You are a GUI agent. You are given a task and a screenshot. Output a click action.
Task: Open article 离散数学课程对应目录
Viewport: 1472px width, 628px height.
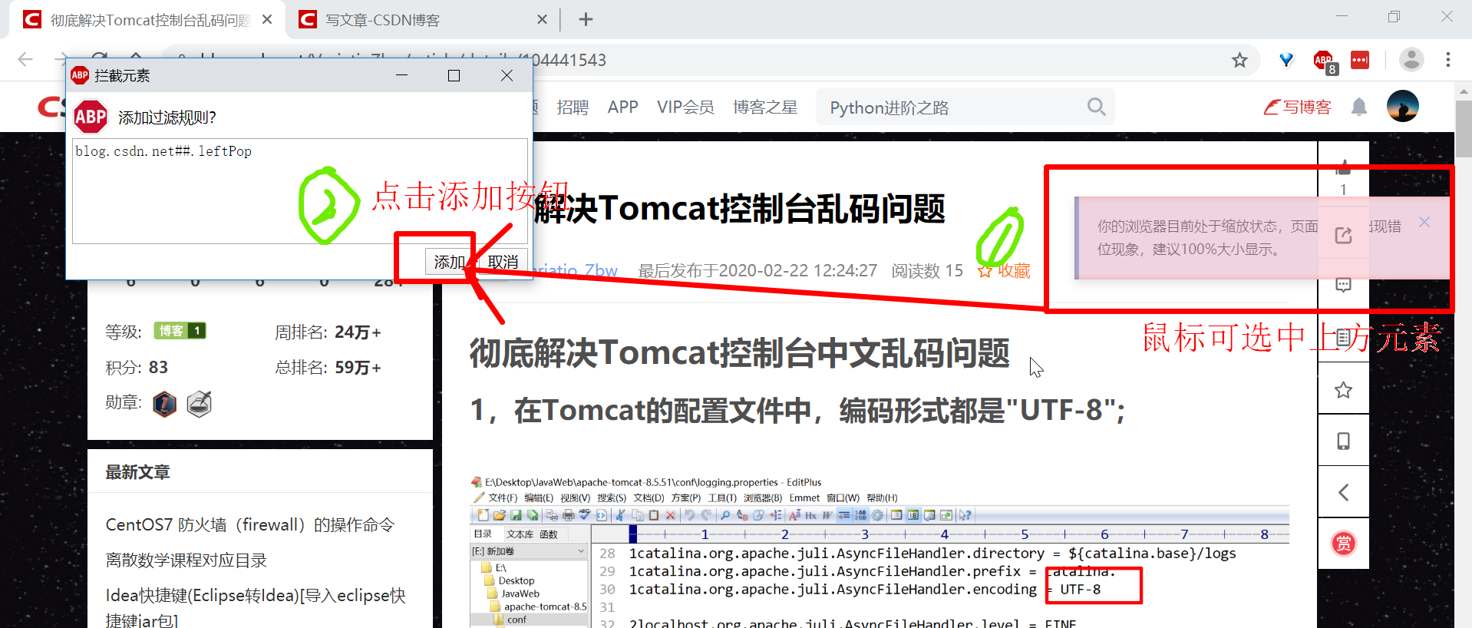(186, 560)
